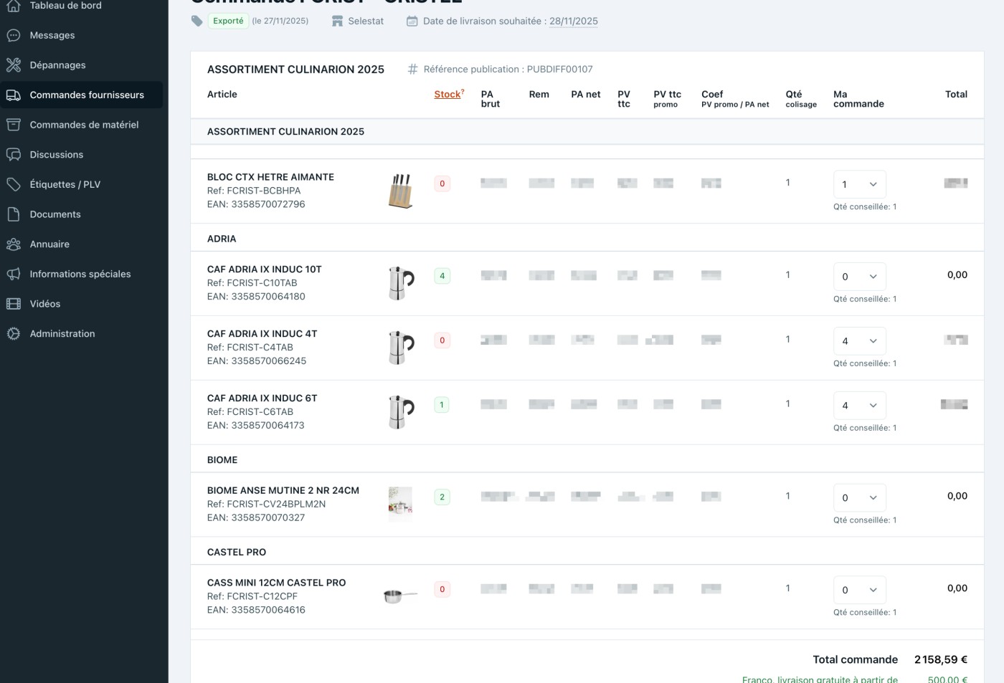Click the Stock column header link
This screenshot has width=1004, height=683.
(447, 94)
